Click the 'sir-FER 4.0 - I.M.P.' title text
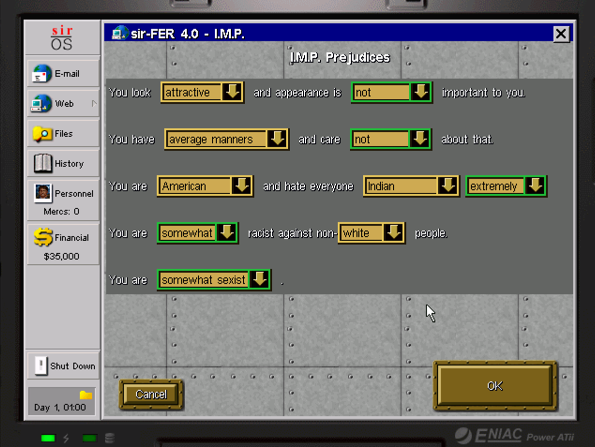 coord(188,33)
